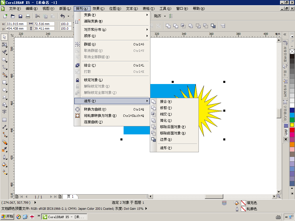Select 相交 in shaping submenu
This screenshot has height=221, width=295.
(x=174, y=114)
